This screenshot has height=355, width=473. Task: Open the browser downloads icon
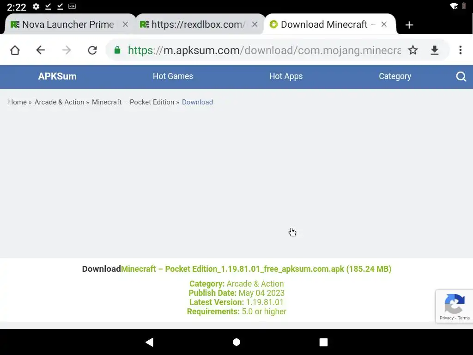point(434,50)
